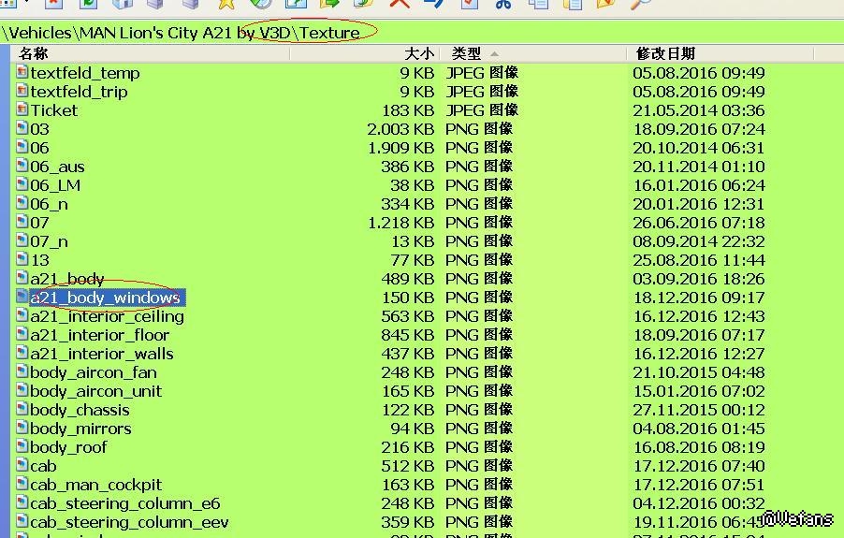Sort the list by the 类型 column header
The image size is (844, 538).
tap(533, 53)
